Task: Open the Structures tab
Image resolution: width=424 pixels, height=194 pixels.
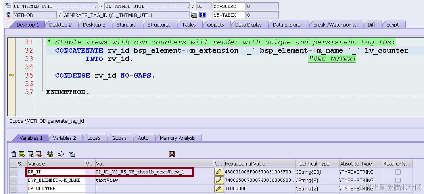Action: [x=159, y=25]
